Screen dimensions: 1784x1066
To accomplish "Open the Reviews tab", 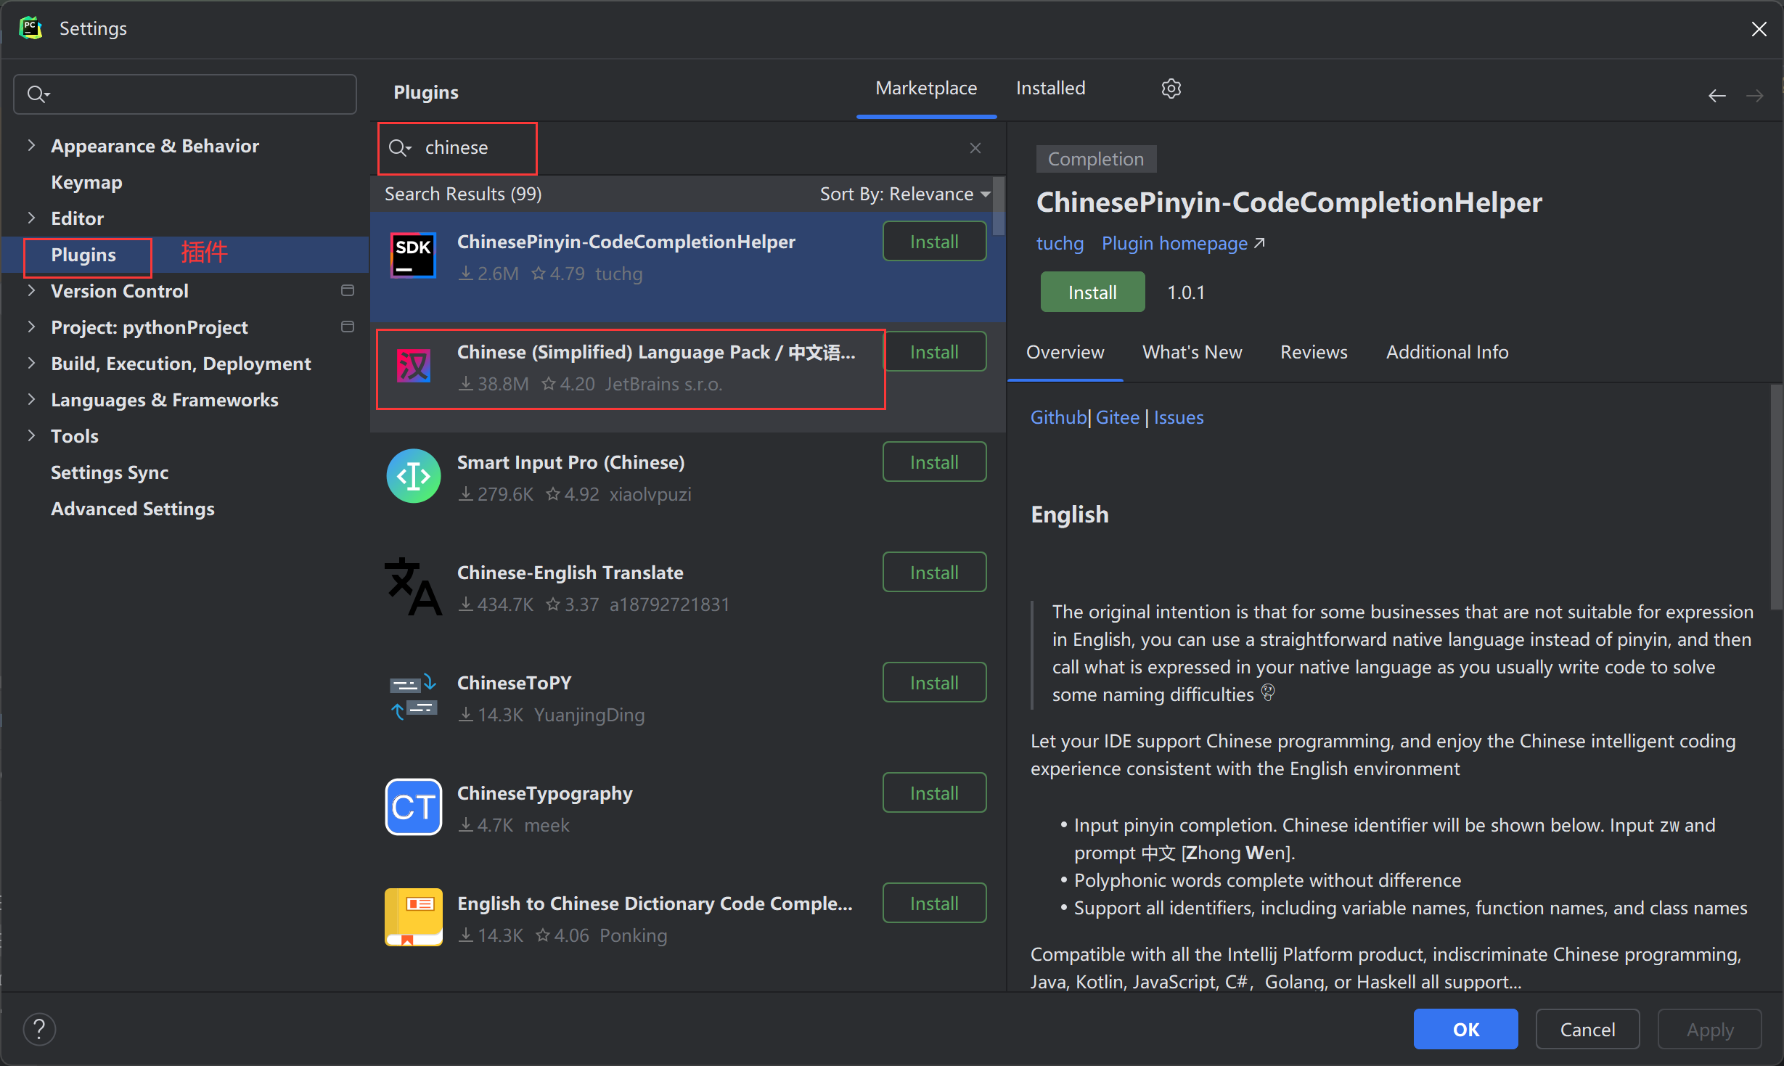I will pyautogui.click(x=1313, y=352).
